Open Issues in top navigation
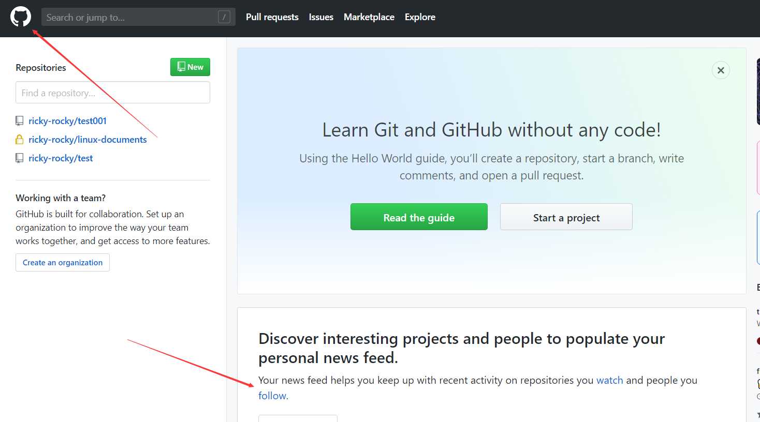Image resolution: width=760 pixels, height=422 pixels. 321,17
